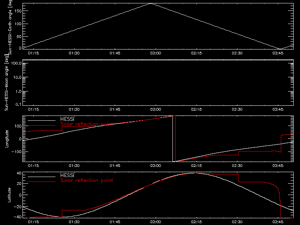Click the 100 tick on Earth angle plot

click(x=18, y=24)
